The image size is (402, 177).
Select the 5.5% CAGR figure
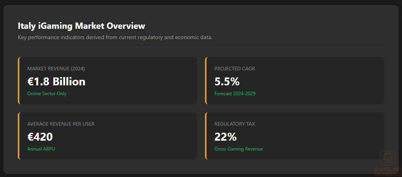[227, 81]
